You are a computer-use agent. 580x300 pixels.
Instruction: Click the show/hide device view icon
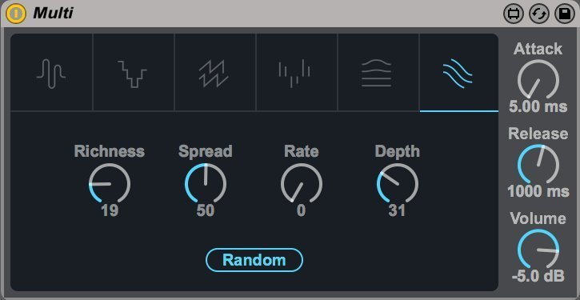tap(514, 14)
